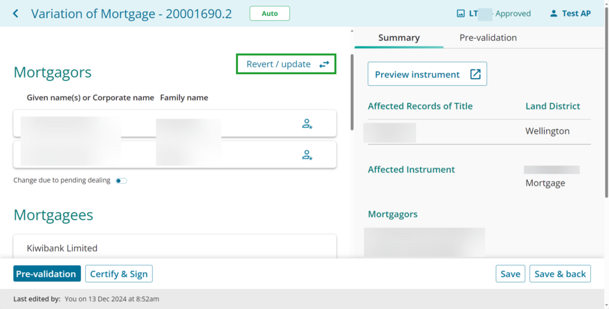Click Save & back
Viewport: 609px width, 309px height.
tap(560, 274)
